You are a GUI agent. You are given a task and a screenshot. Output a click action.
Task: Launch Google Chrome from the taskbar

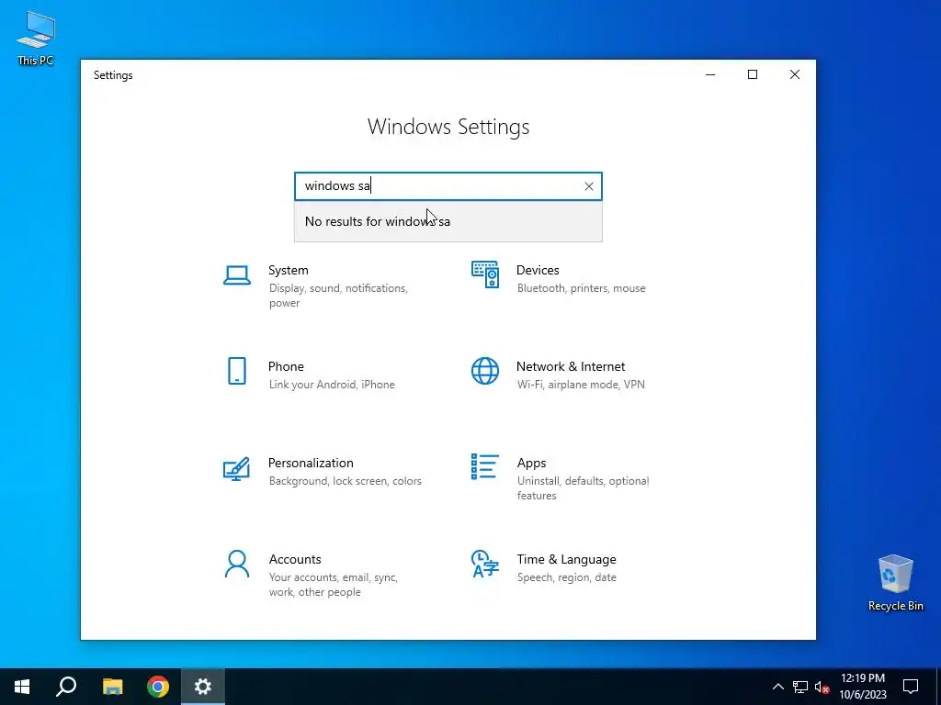click(x=158, y=687)
